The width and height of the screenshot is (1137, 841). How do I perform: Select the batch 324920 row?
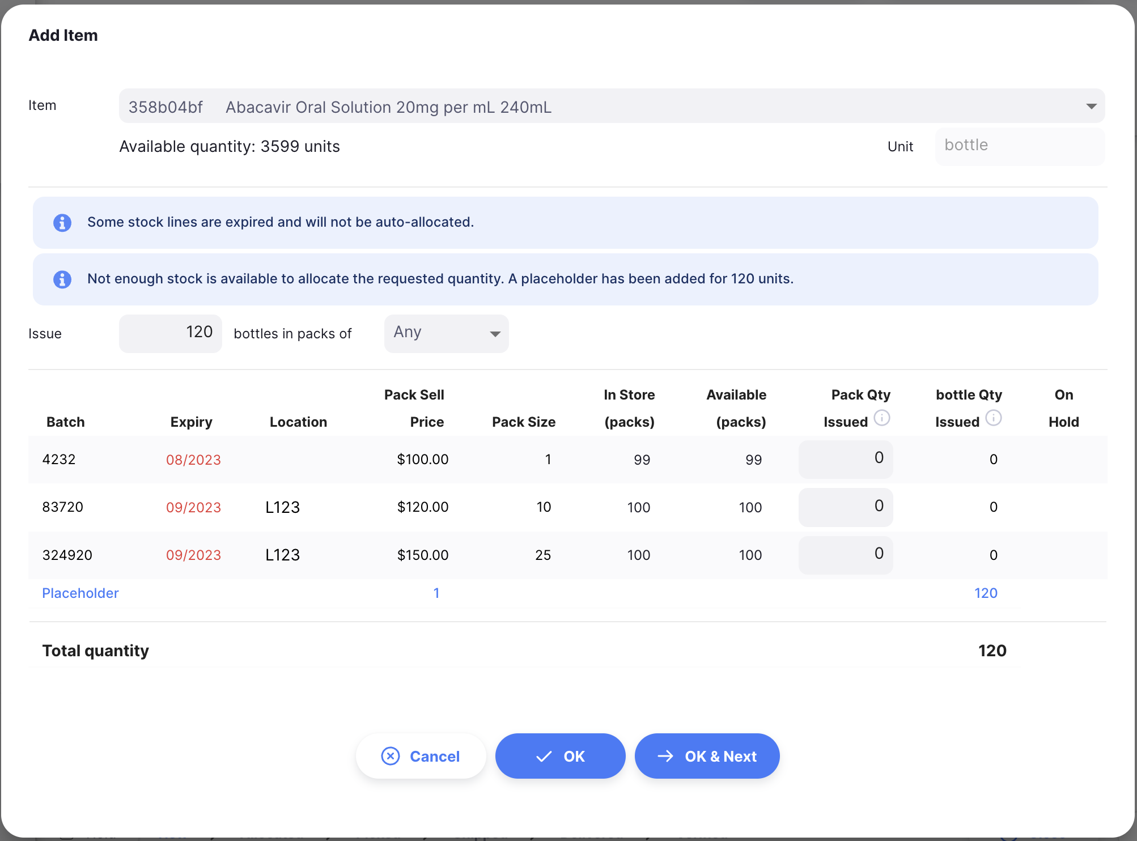point(567,555)
